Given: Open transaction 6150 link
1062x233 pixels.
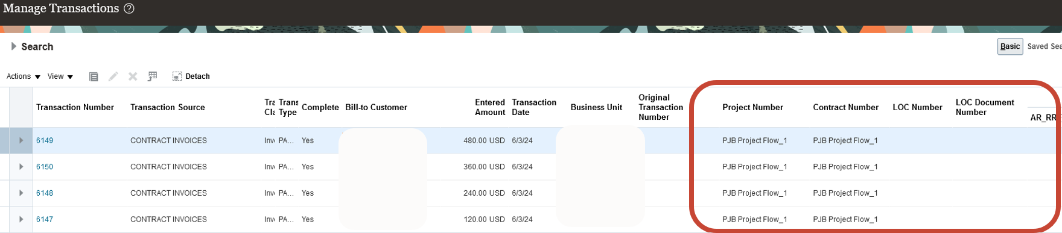Looking at the screenshot, I should click(x=45, y=167).
